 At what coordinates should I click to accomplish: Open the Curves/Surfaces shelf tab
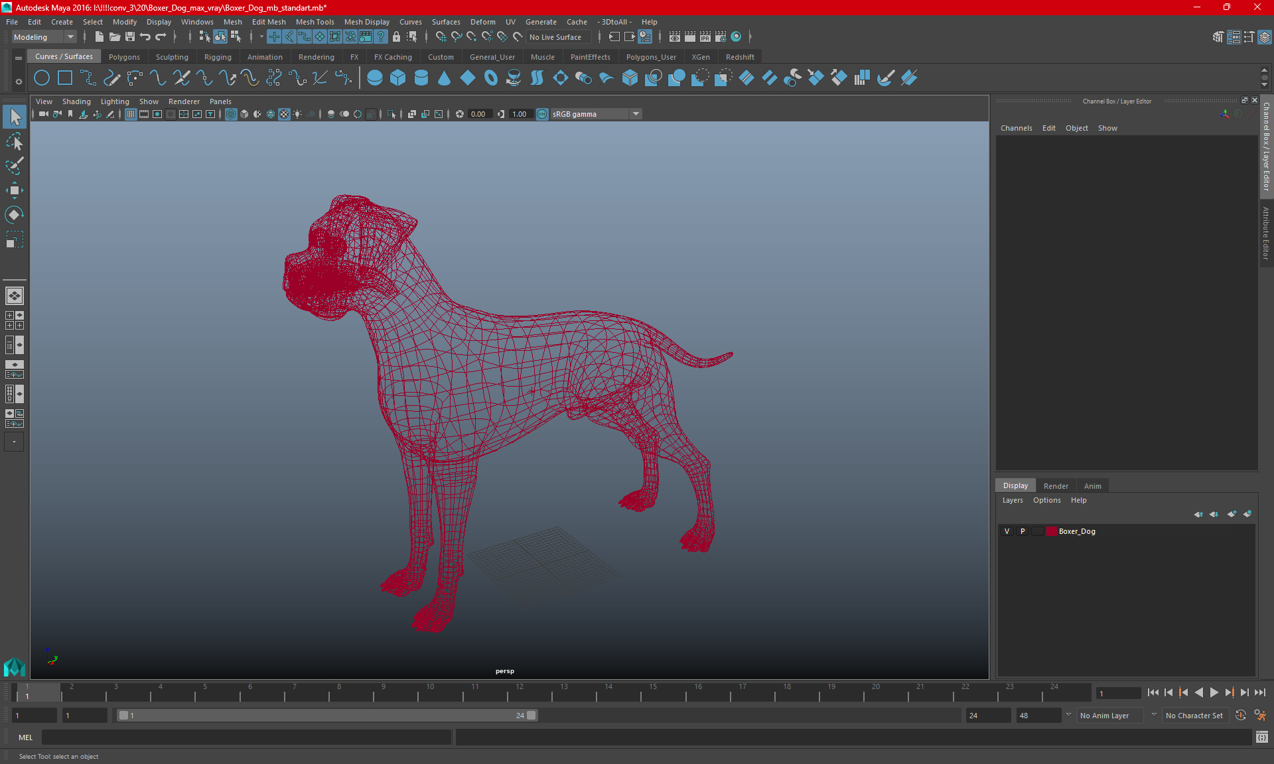tap(63, 56)
